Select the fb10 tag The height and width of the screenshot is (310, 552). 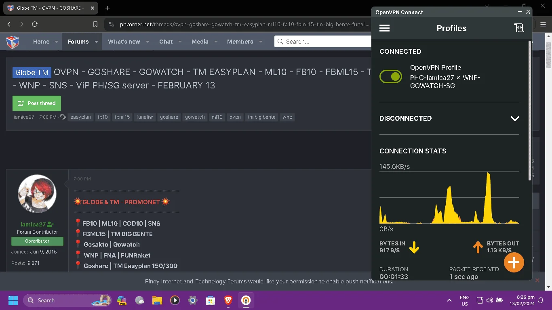coord(103,117)
